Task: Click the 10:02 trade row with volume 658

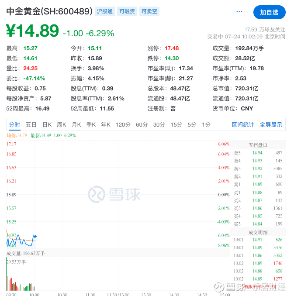Action: coord(258,271)
